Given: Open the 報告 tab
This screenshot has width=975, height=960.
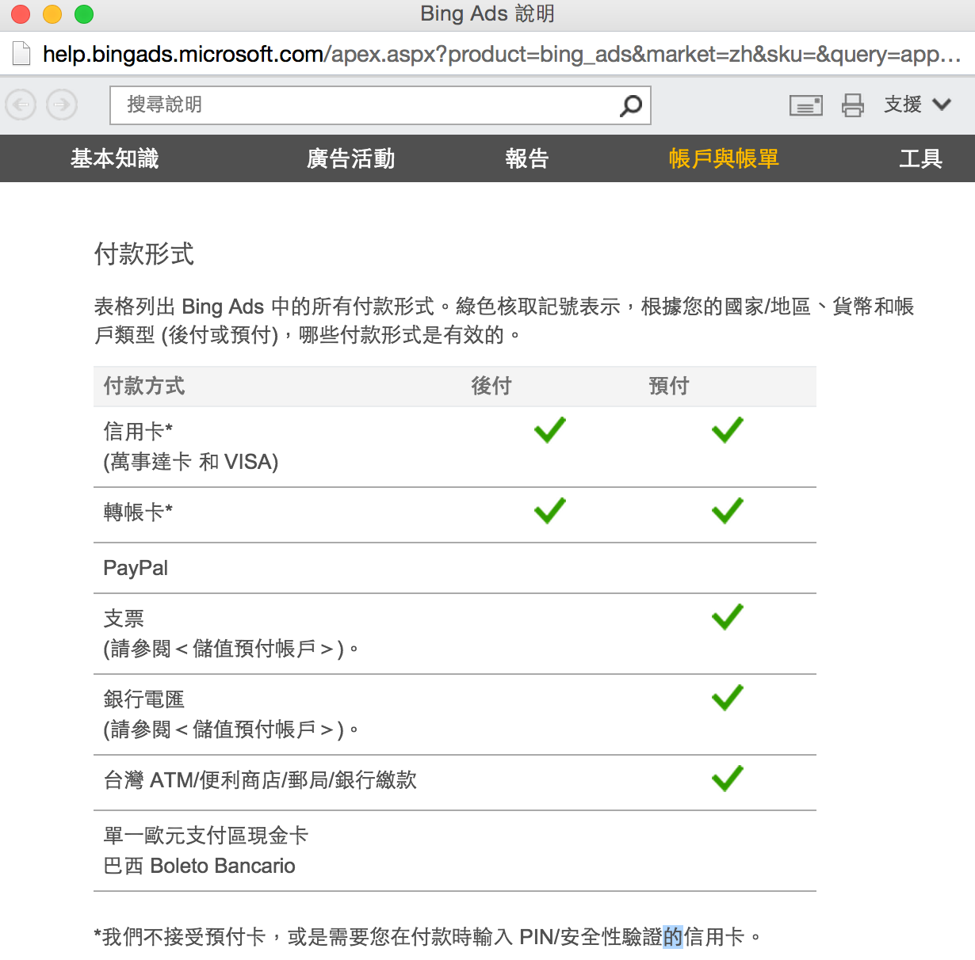Looking at the screenshot, I should point(527,158).
